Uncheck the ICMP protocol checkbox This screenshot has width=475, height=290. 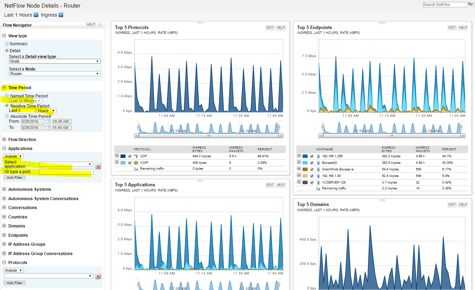(x=130, y=163)
